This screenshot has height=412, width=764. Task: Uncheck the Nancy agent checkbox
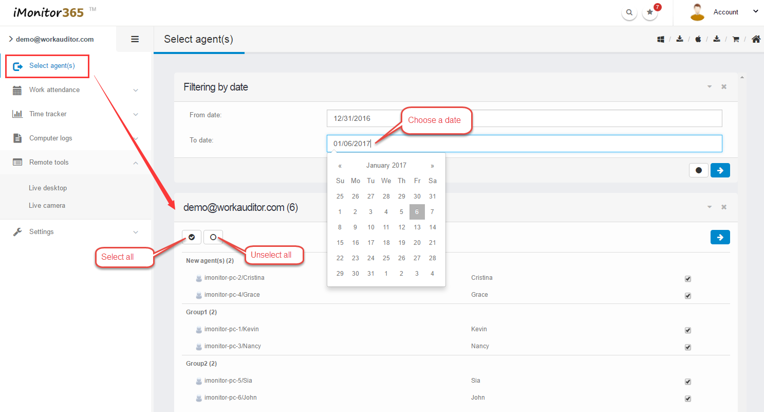(x=688, y=347)
